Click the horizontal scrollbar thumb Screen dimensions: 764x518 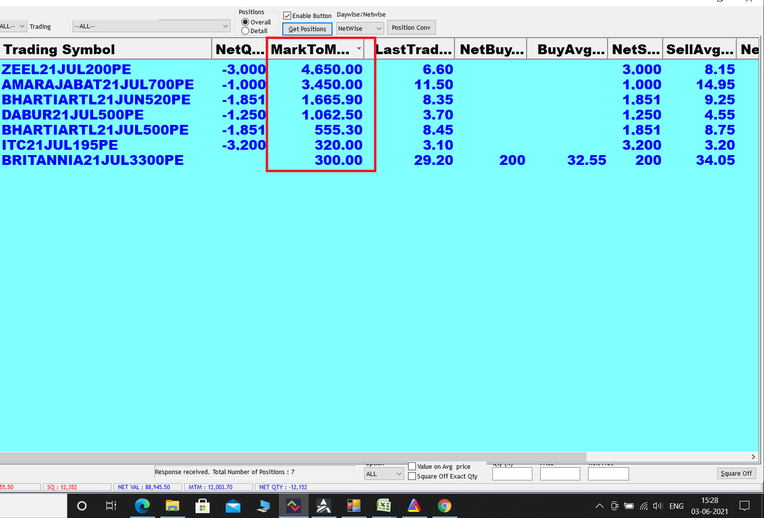tap(293, 457)
